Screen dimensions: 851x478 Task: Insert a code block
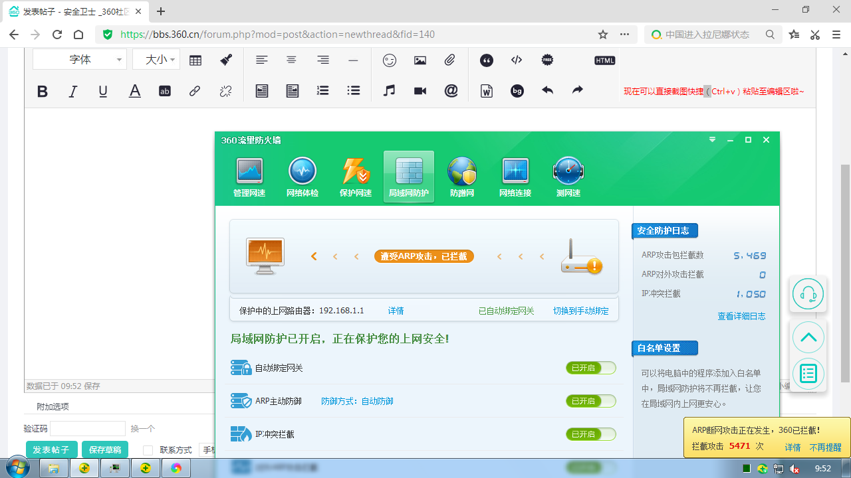tap(517, 60)
